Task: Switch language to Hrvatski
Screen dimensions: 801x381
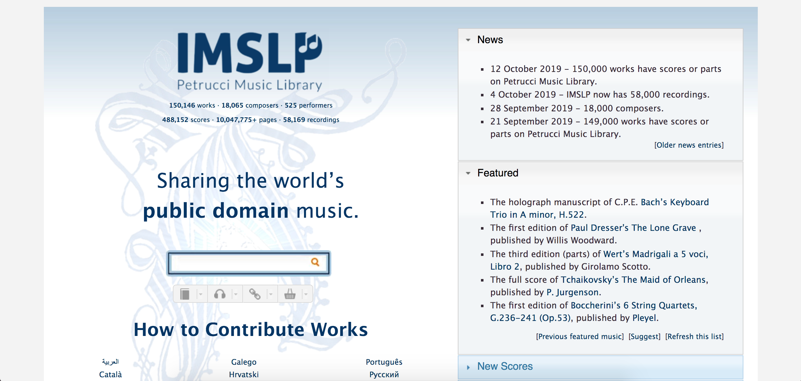Action: tap(244, 374)
